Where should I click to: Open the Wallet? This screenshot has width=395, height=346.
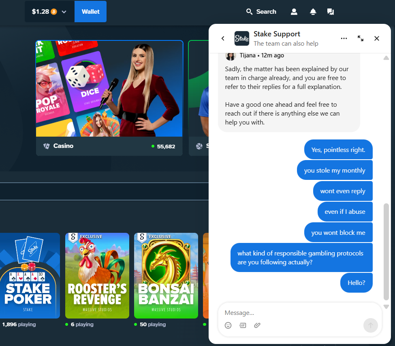(x=90, y=12)
